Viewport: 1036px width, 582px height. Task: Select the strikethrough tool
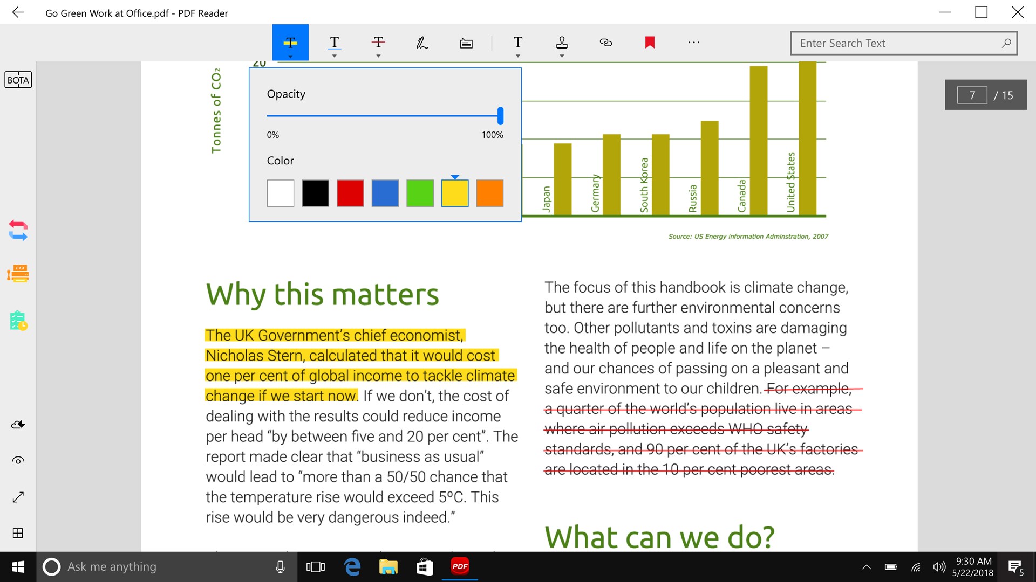click(378, 43)
